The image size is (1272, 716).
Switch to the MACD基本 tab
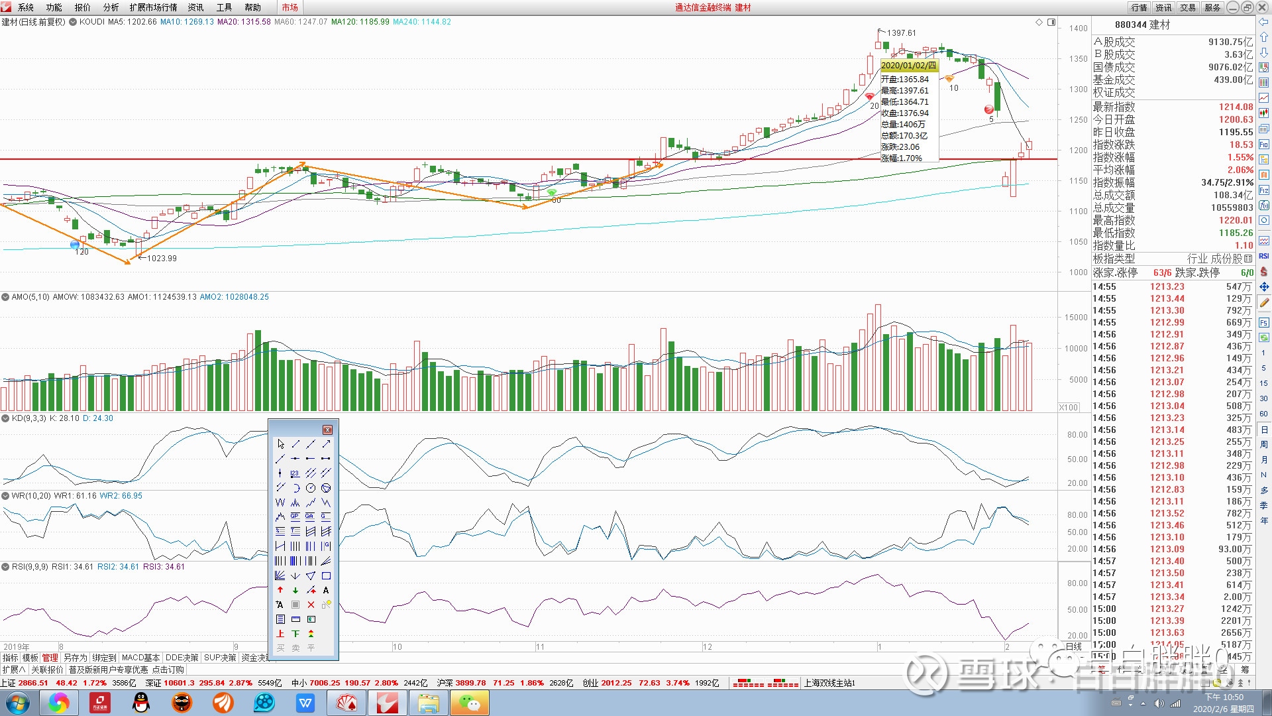coord(140,658)
